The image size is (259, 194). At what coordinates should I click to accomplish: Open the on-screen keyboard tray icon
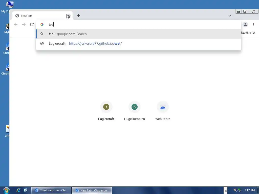point(226,190)
